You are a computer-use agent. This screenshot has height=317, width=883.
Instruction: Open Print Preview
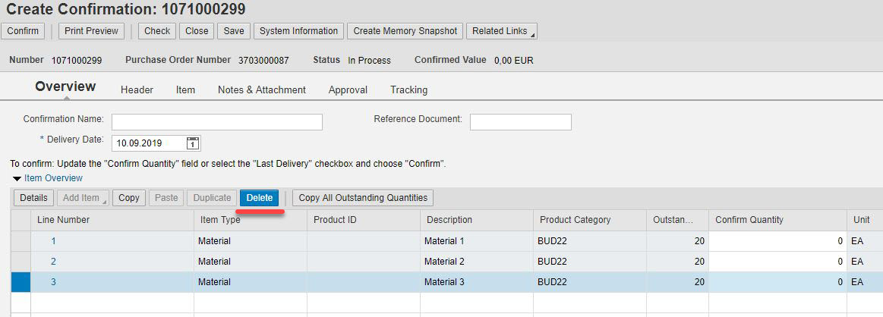[91, 31]
